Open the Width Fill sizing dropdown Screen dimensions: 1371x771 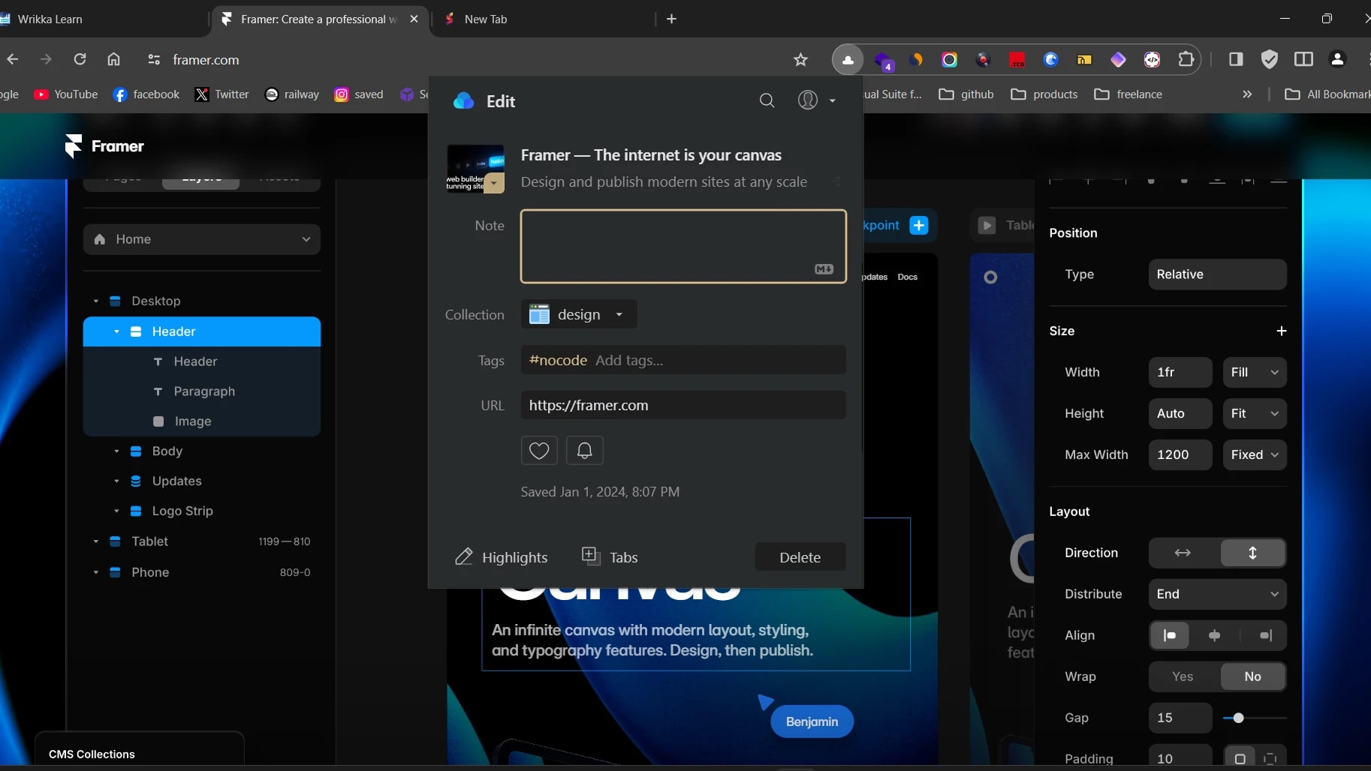click(x=1255, y=372)
